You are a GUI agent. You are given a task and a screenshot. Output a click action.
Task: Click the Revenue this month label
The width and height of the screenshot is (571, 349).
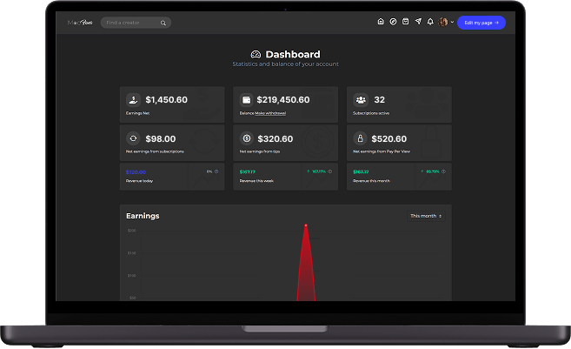[371, 181]
